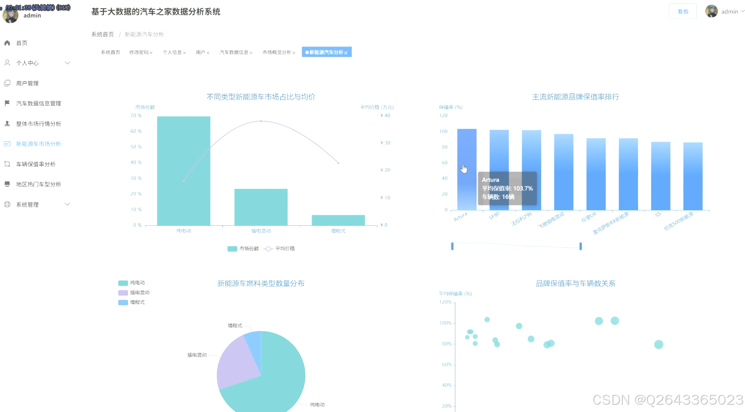Image resolution: width=745 pixels, height=412 pixels.
Task: Click the gear icon beside 系统管理
Action: click(7, 204)
